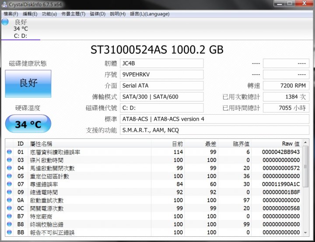Viewport: 315px width, 242px height.
Task: Click the status dot for attribute 09
Action: (9, 192)
